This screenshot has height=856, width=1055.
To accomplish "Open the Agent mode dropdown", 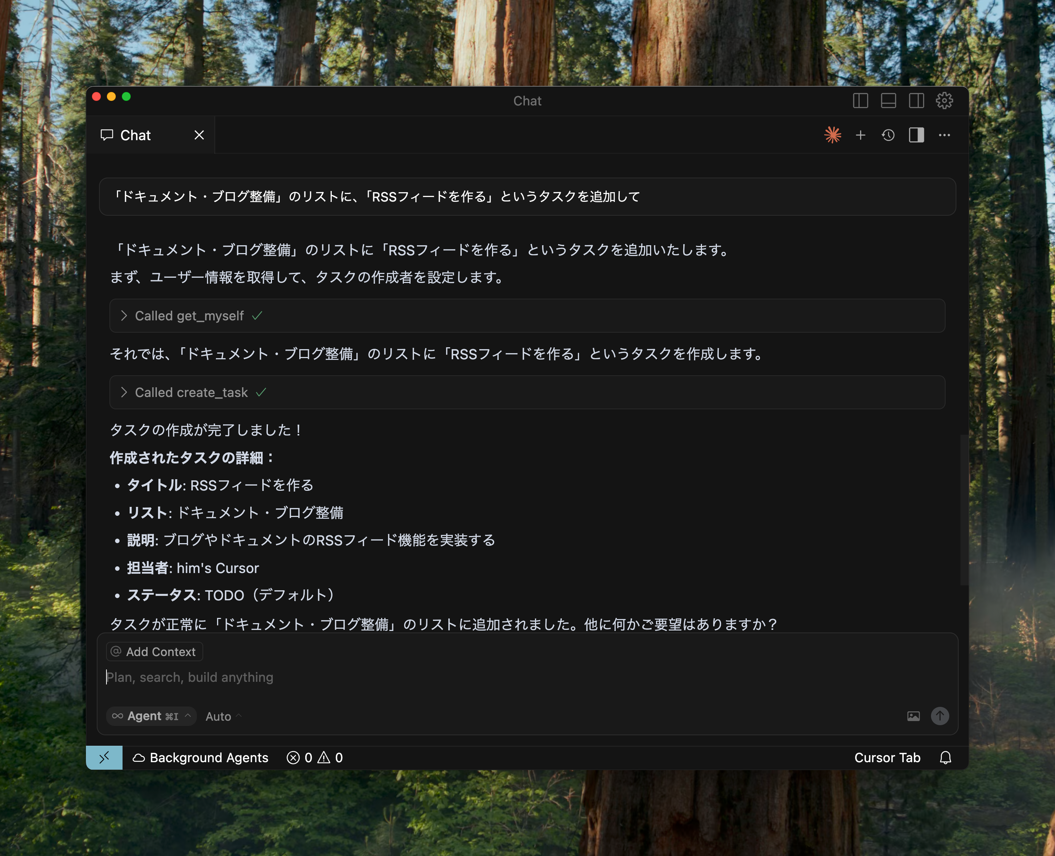I will (x=151, y=716).
